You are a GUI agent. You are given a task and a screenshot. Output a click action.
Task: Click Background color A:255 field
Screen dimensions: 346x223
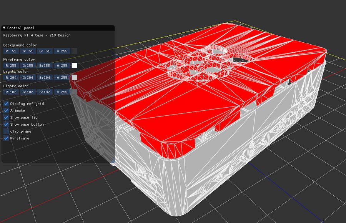point(62,51)
